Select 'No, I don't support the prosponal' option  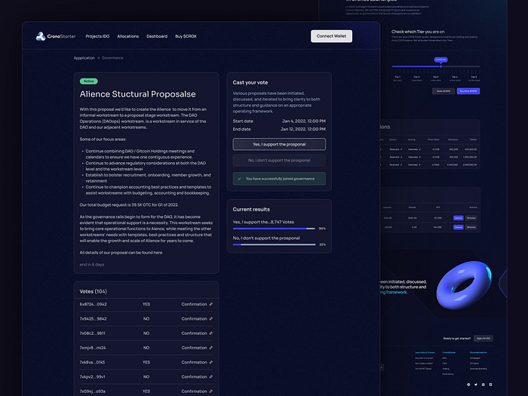click(279, 160)
